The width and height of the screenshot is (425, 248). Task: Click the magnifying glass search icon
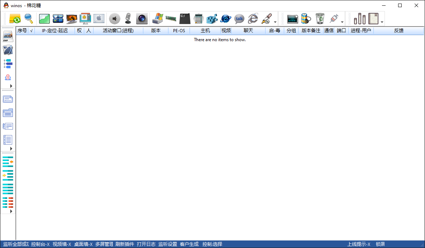[x=29, y=18]
